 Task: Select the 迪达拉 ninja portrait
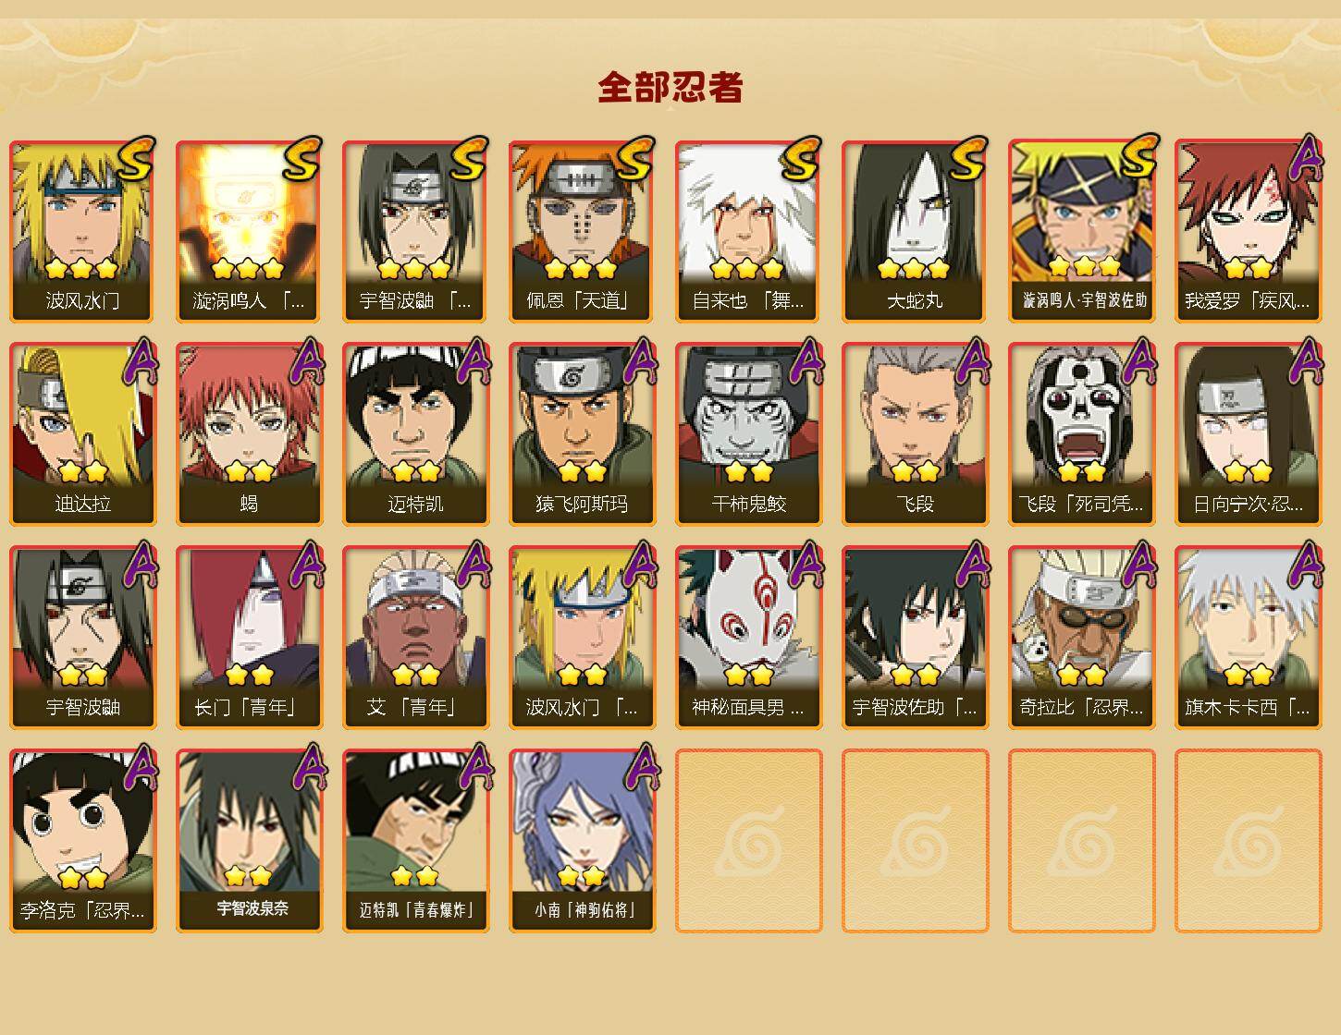(82, 434)
